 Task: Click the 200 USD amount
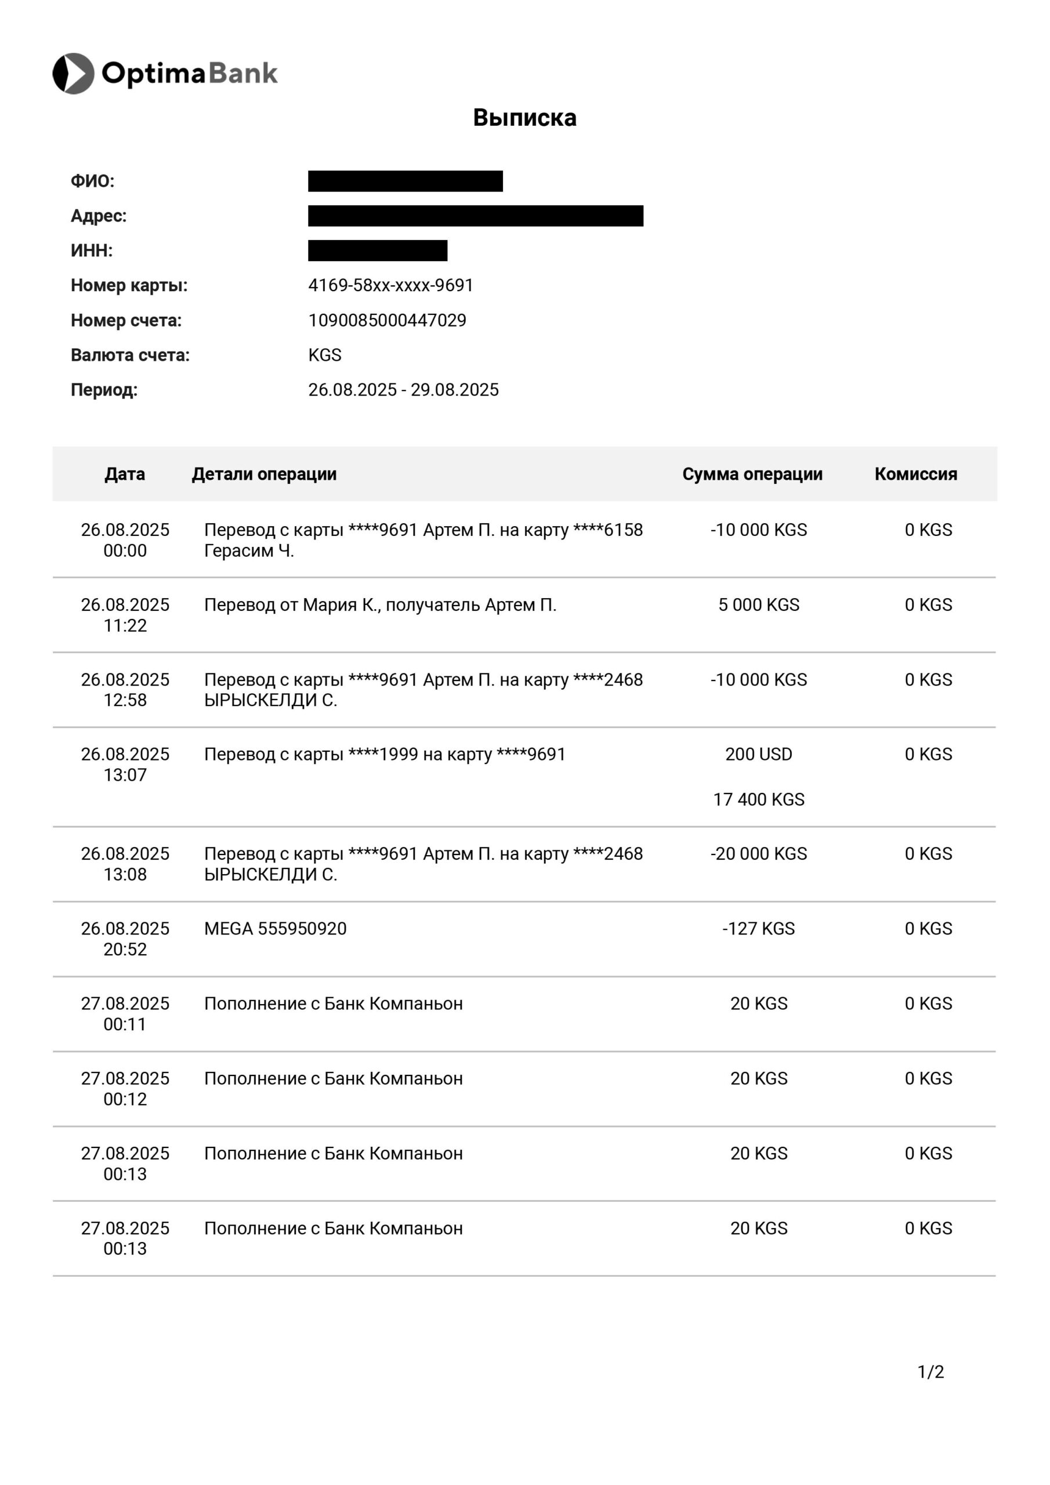758,754
